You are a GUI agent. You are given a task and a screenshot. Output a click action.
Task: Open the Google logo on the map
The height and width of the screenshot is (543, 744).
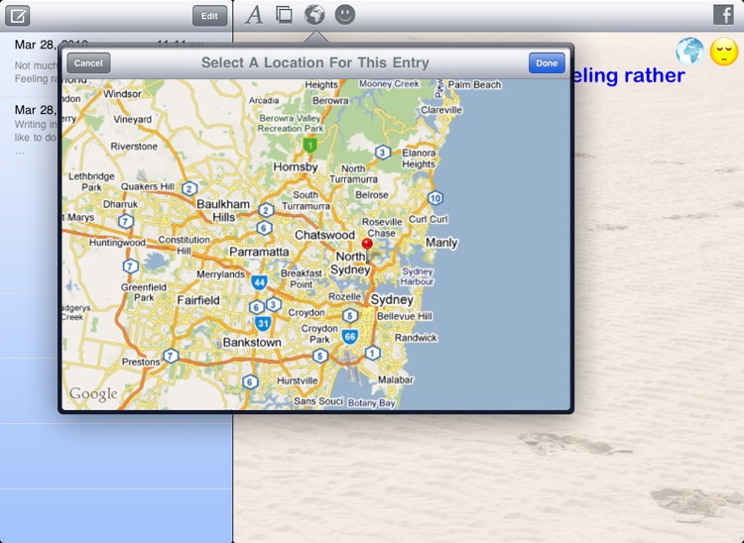pyautogui.click(x=93, y=394)
